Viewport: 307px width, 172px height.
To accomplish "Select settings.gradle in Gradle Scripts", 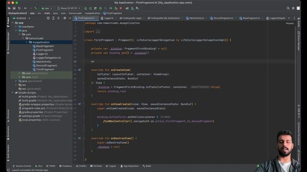I will click(31, 116).
